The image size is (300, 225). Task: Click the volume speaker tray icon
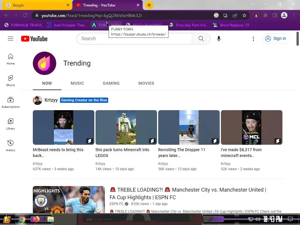[258, 219]
